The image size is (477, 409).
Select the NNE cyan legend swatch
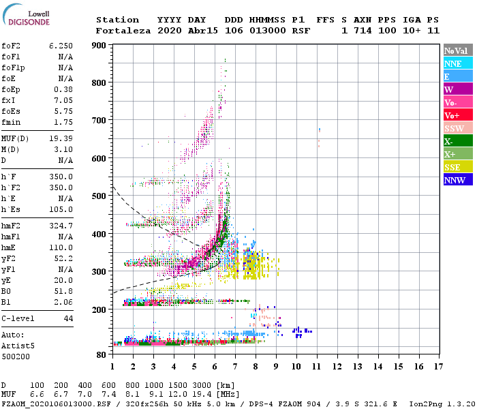[458, 63]
